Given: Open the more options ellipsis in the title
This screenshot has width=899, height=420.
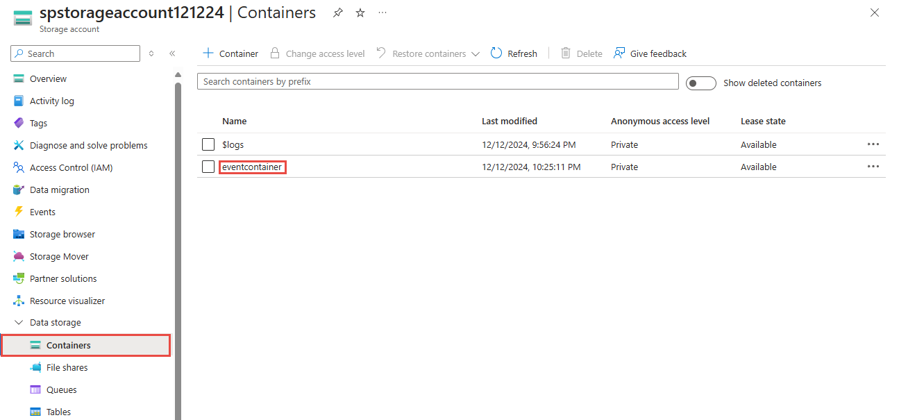Looking at the screenshot, I should coord(383,12).
